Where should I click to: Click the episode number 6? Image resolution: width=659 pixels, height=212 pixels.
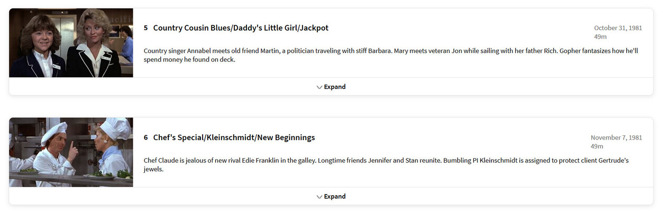pyautogui.click(x=146, y=137)
